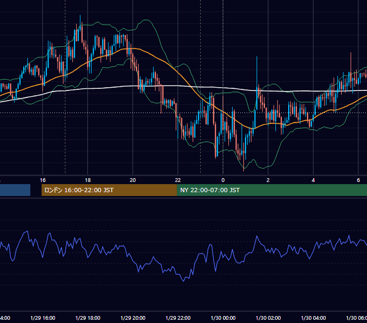
Task: Click the 0 hour axis label
Action: coord(223,180)
